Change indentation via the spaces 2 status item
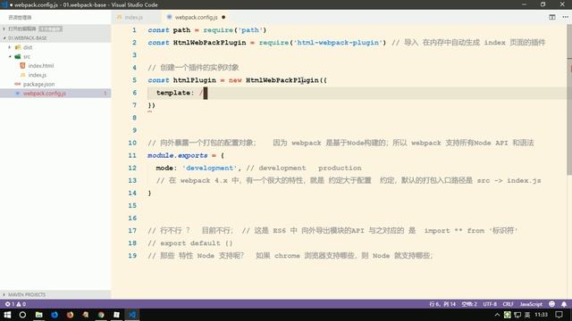Image resolution: width=572 pixels, height=321 pixels. click(x=469, y=304)
